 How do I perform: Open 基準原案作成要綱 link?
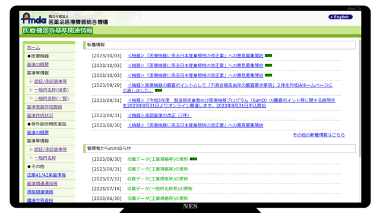click(45, 107)
